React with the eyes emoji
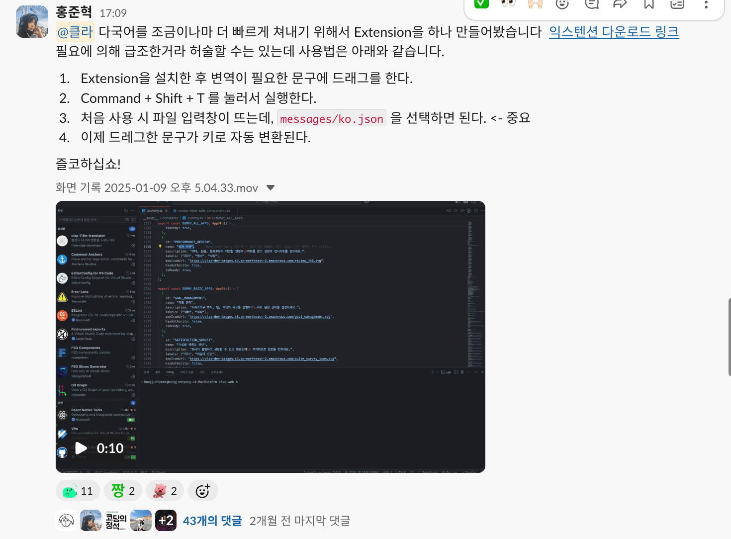Screen dimensions: 731x539 coord(508,4)
